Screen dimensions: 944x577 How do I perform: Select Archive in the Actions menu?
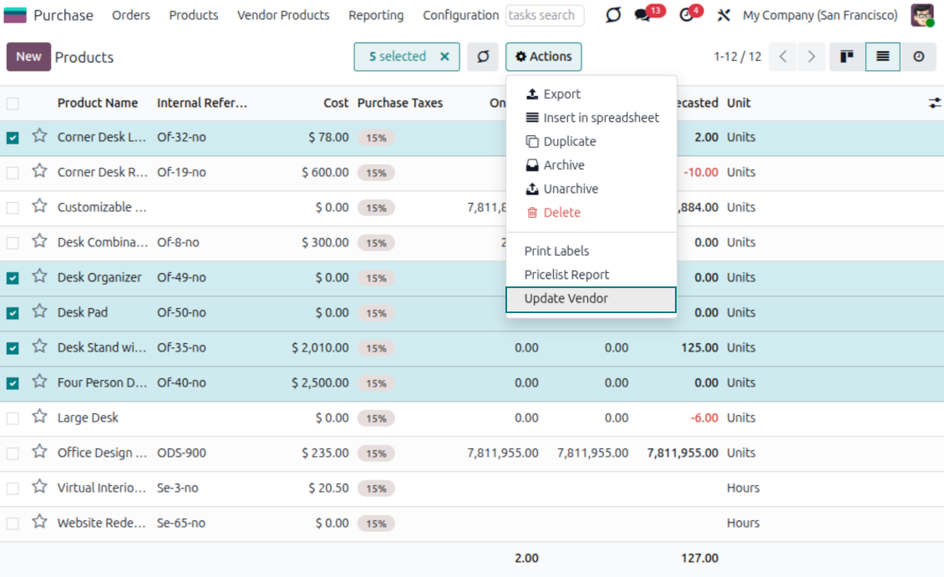click(563, 165)
